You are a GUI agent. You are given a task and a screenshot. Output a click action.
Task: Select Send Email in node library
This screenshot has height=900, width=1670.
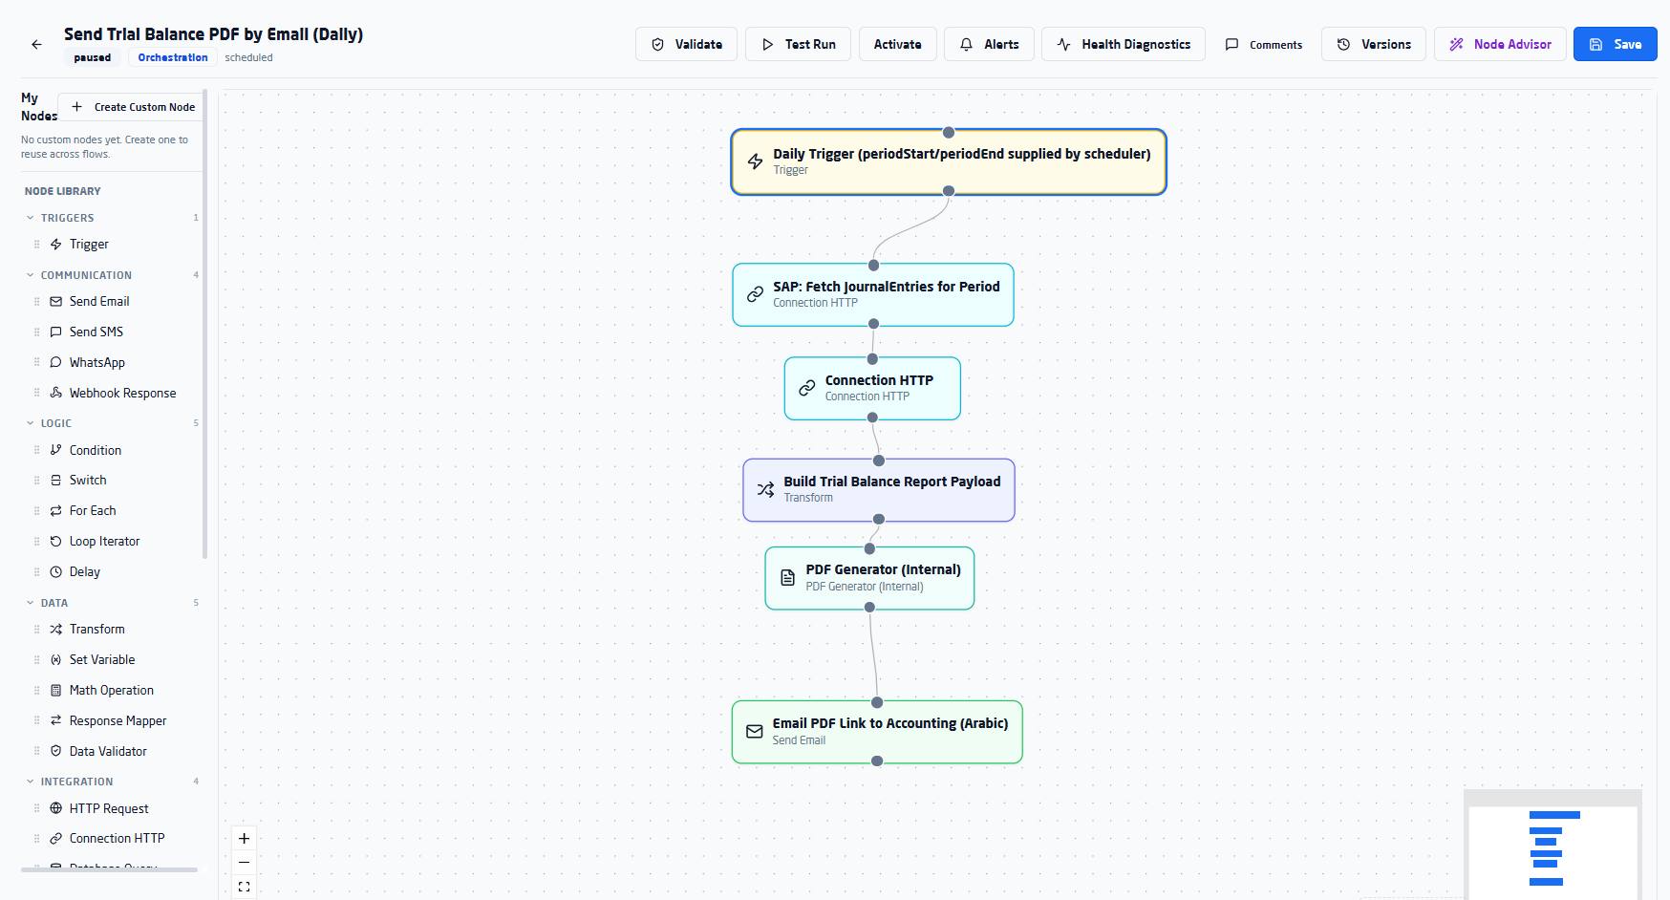(x=113, y=302)
